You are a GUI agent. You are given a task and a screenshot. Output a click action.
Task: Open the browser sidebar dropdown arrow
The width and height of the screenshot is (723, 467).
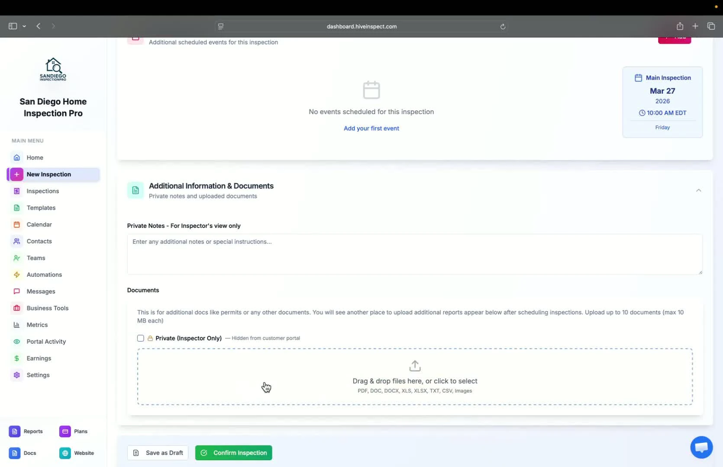(24, 26)
